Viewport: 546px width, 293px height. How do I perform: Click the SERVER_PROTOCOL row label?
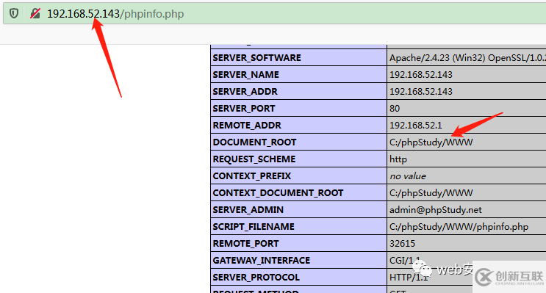[x=256, y=278]
